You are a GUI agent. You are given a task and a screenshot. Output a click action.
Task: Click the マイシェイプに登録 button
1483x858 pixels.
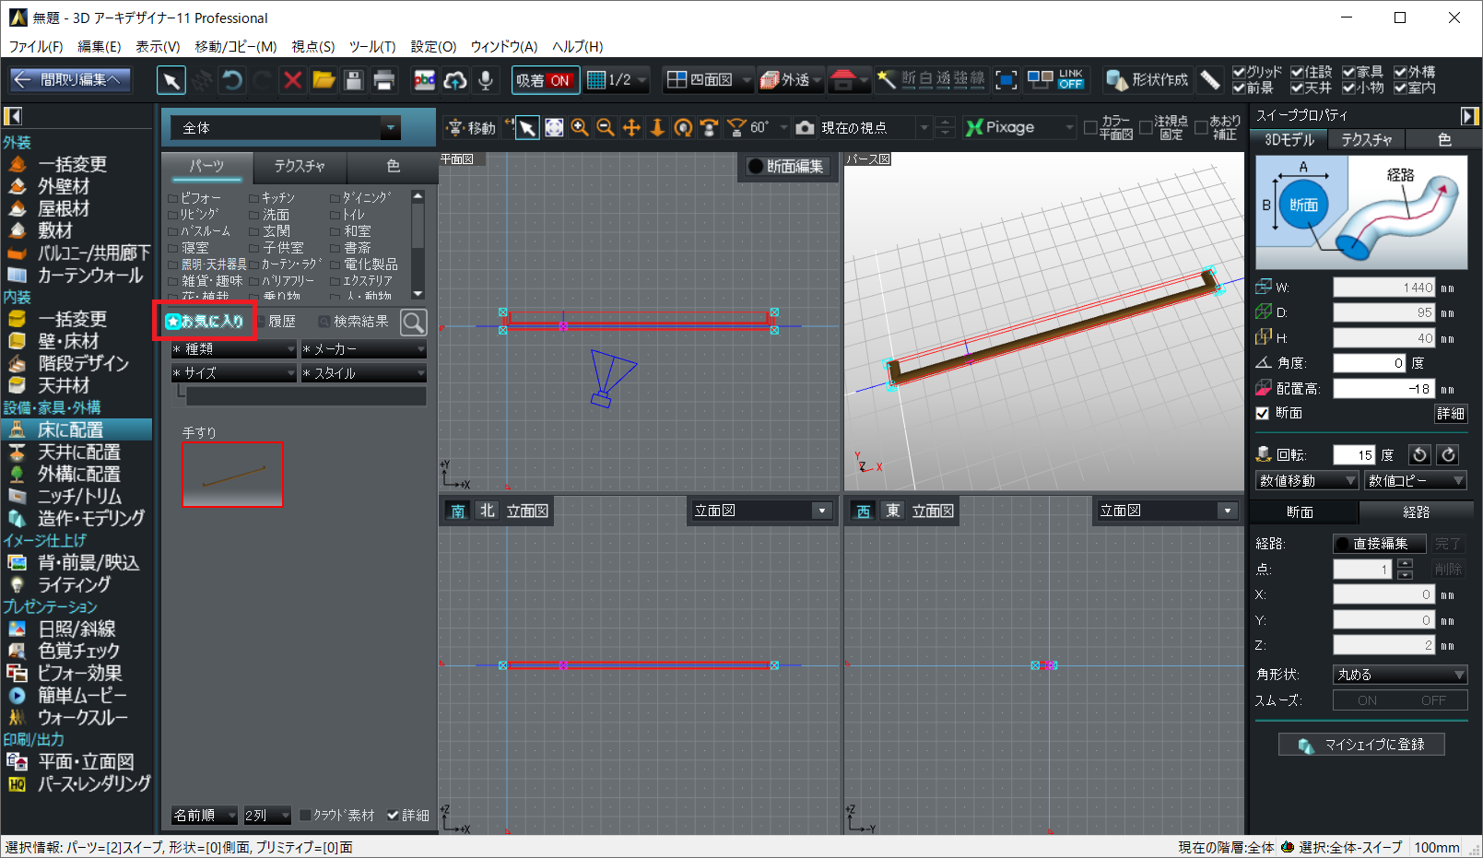(1361, 745)
